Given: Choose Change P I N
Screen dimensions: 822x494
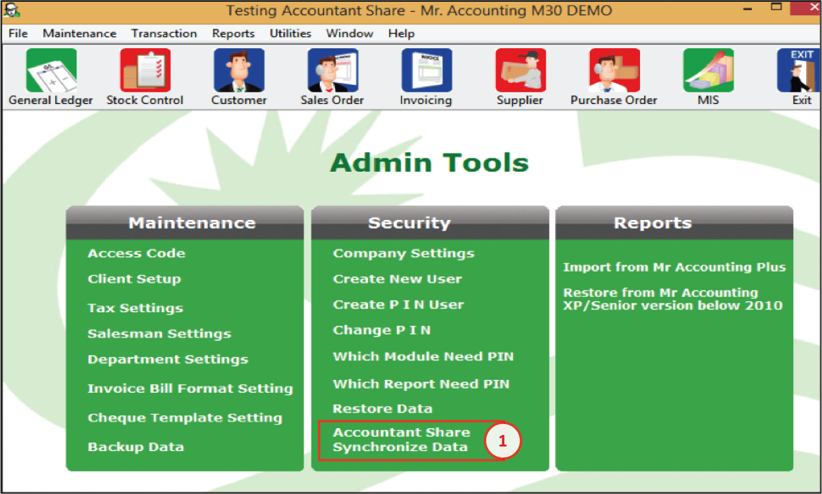Looking at the screenshot, I should [382, 331].
